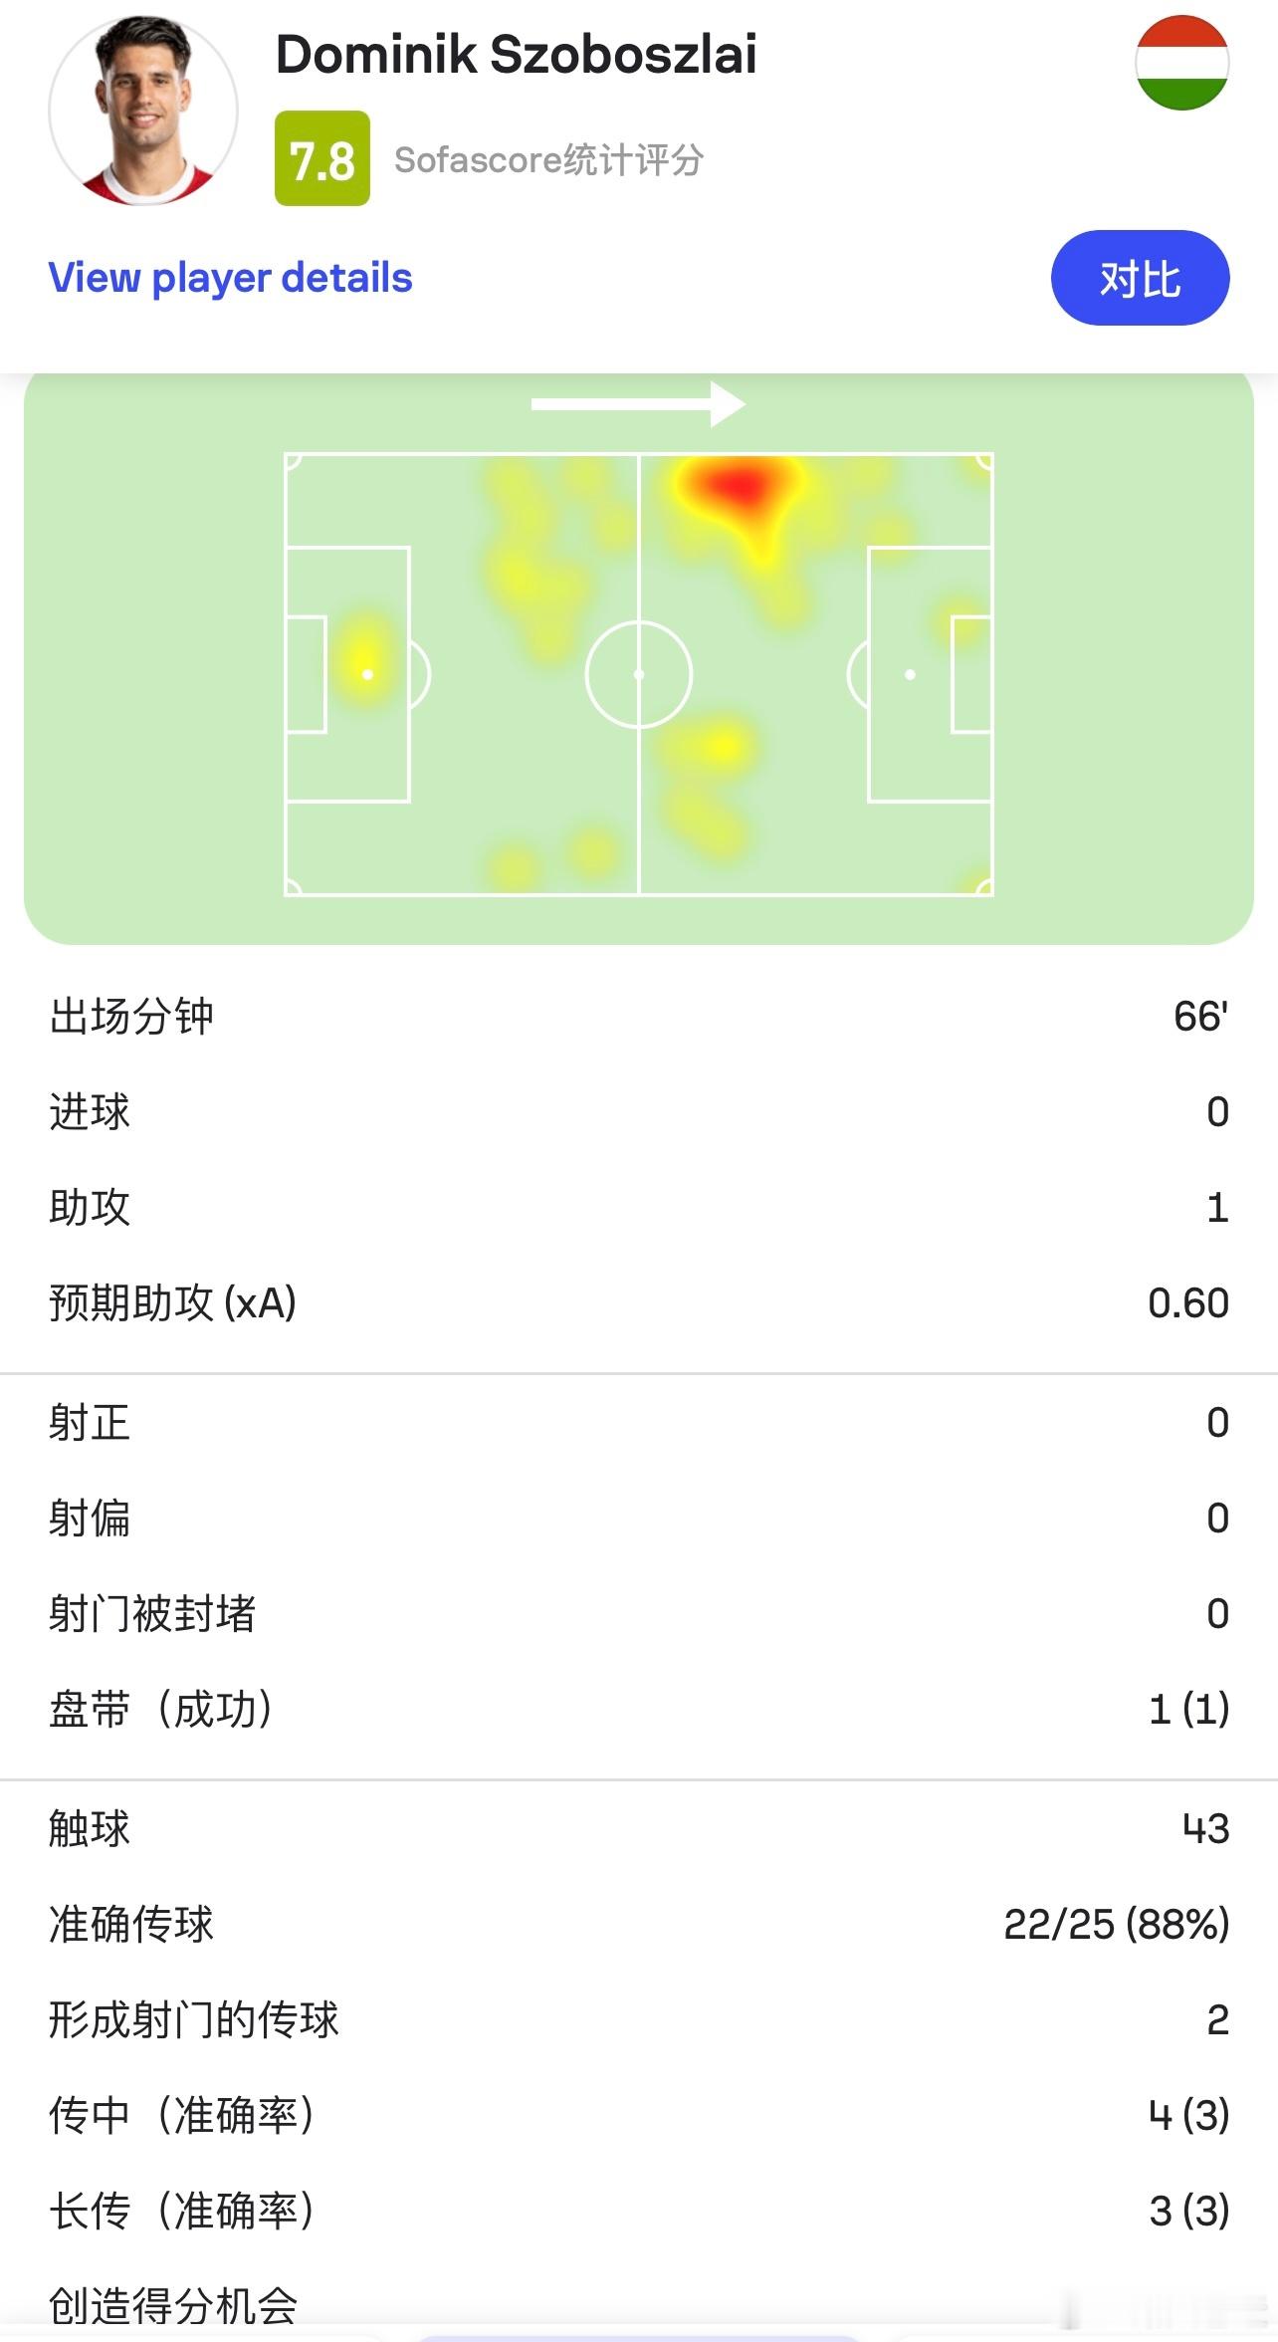Select the 出场分钟 minutes played row
The width and height of the screenshot is (1278, 2342).
click(x=639, y=1017)
